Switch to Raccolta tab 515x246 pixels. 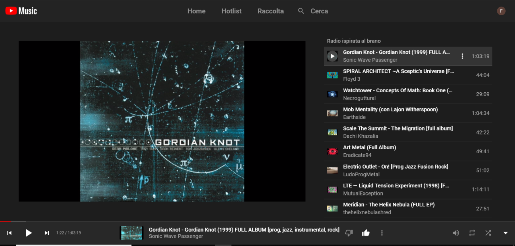point(271,11)
